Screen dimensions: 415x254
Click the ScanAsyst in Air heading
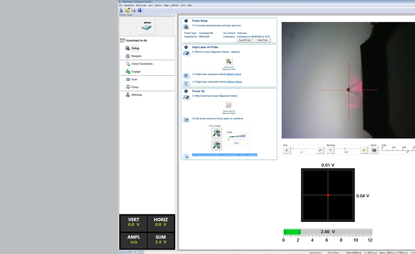coord(136,41)
